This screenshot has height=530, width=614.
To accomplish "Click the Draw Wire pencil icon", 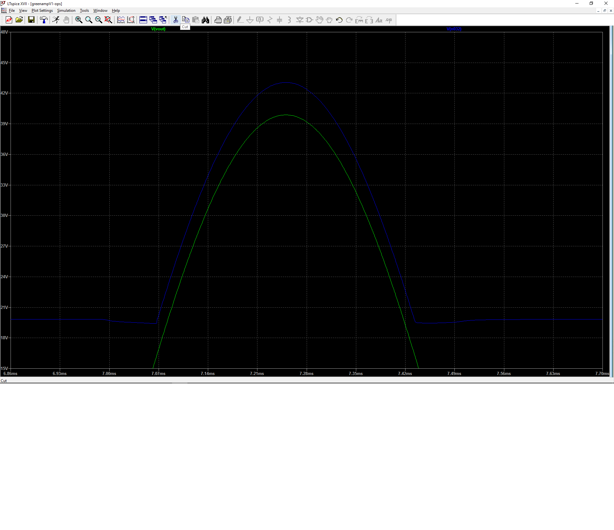I will pyautogui.click(x=240, y=20).
